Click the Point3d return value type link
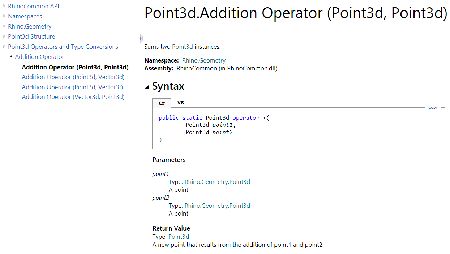Image resolution: width=450 pixels, height=254 pixels. click(x=179, y=237)
